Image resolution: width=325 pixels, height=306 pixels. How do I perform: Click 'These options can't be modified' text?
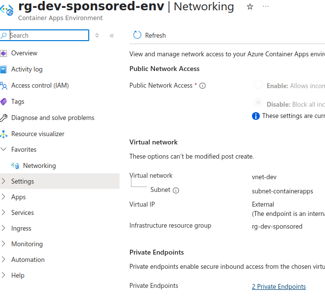click(x=192, y=157)
